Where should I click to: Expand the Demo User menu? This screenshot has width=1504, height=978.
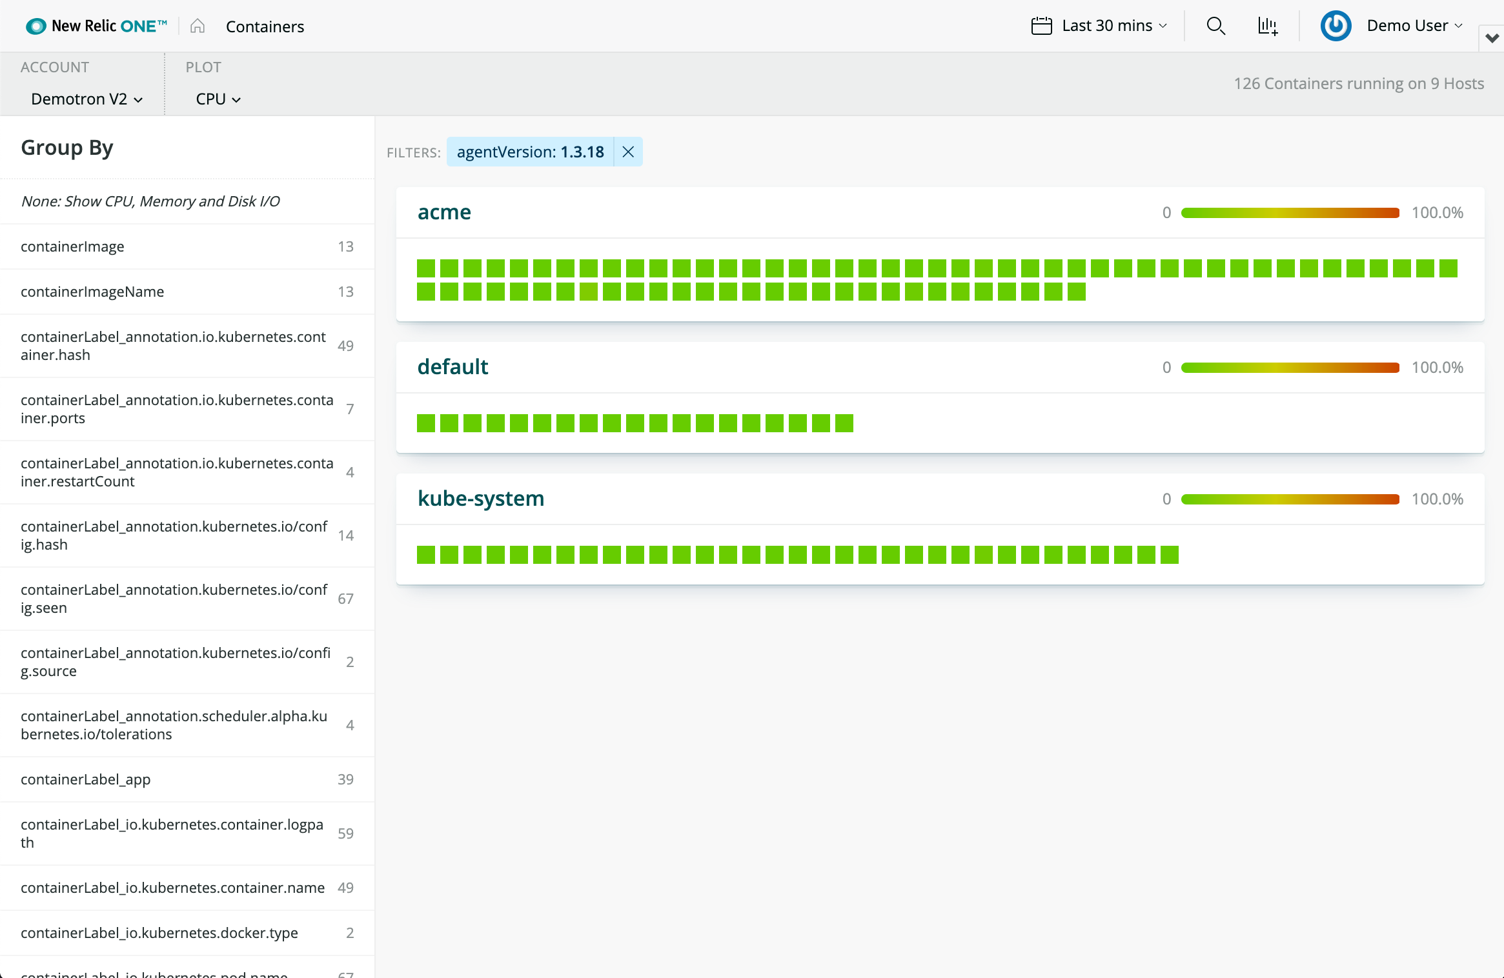click(1414, 26)
